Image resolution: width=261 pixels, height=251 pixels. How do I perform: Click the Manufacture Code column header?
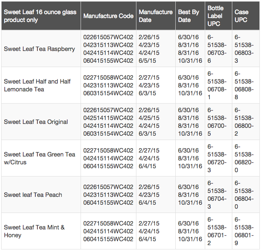(108, 16)
